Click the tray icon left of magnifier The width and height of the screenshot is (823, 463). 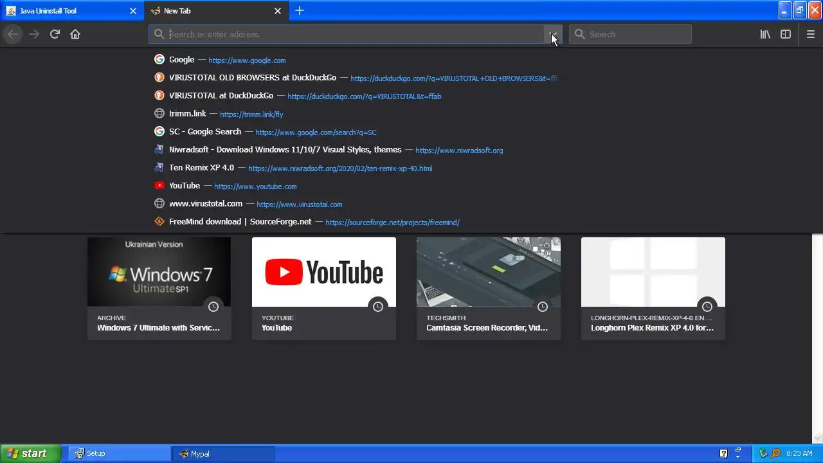[763, 453]
